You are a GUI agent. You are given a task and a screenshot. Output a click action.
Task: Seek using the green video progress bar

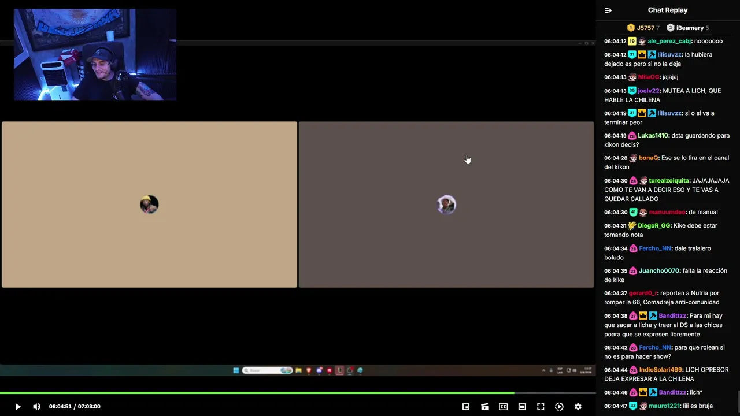(298, 393)
